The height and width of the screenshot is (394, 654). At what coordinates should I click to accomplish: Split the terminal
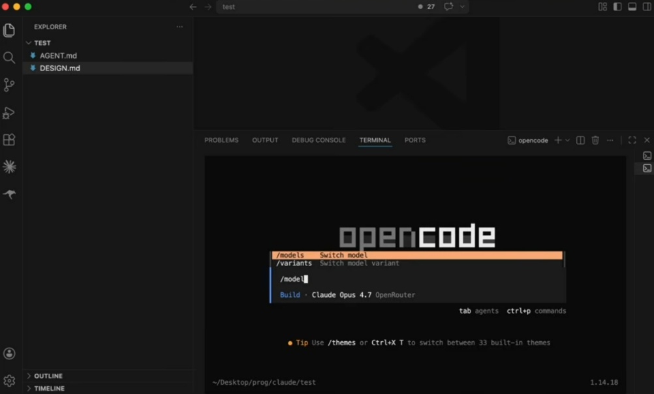(580, 140)
